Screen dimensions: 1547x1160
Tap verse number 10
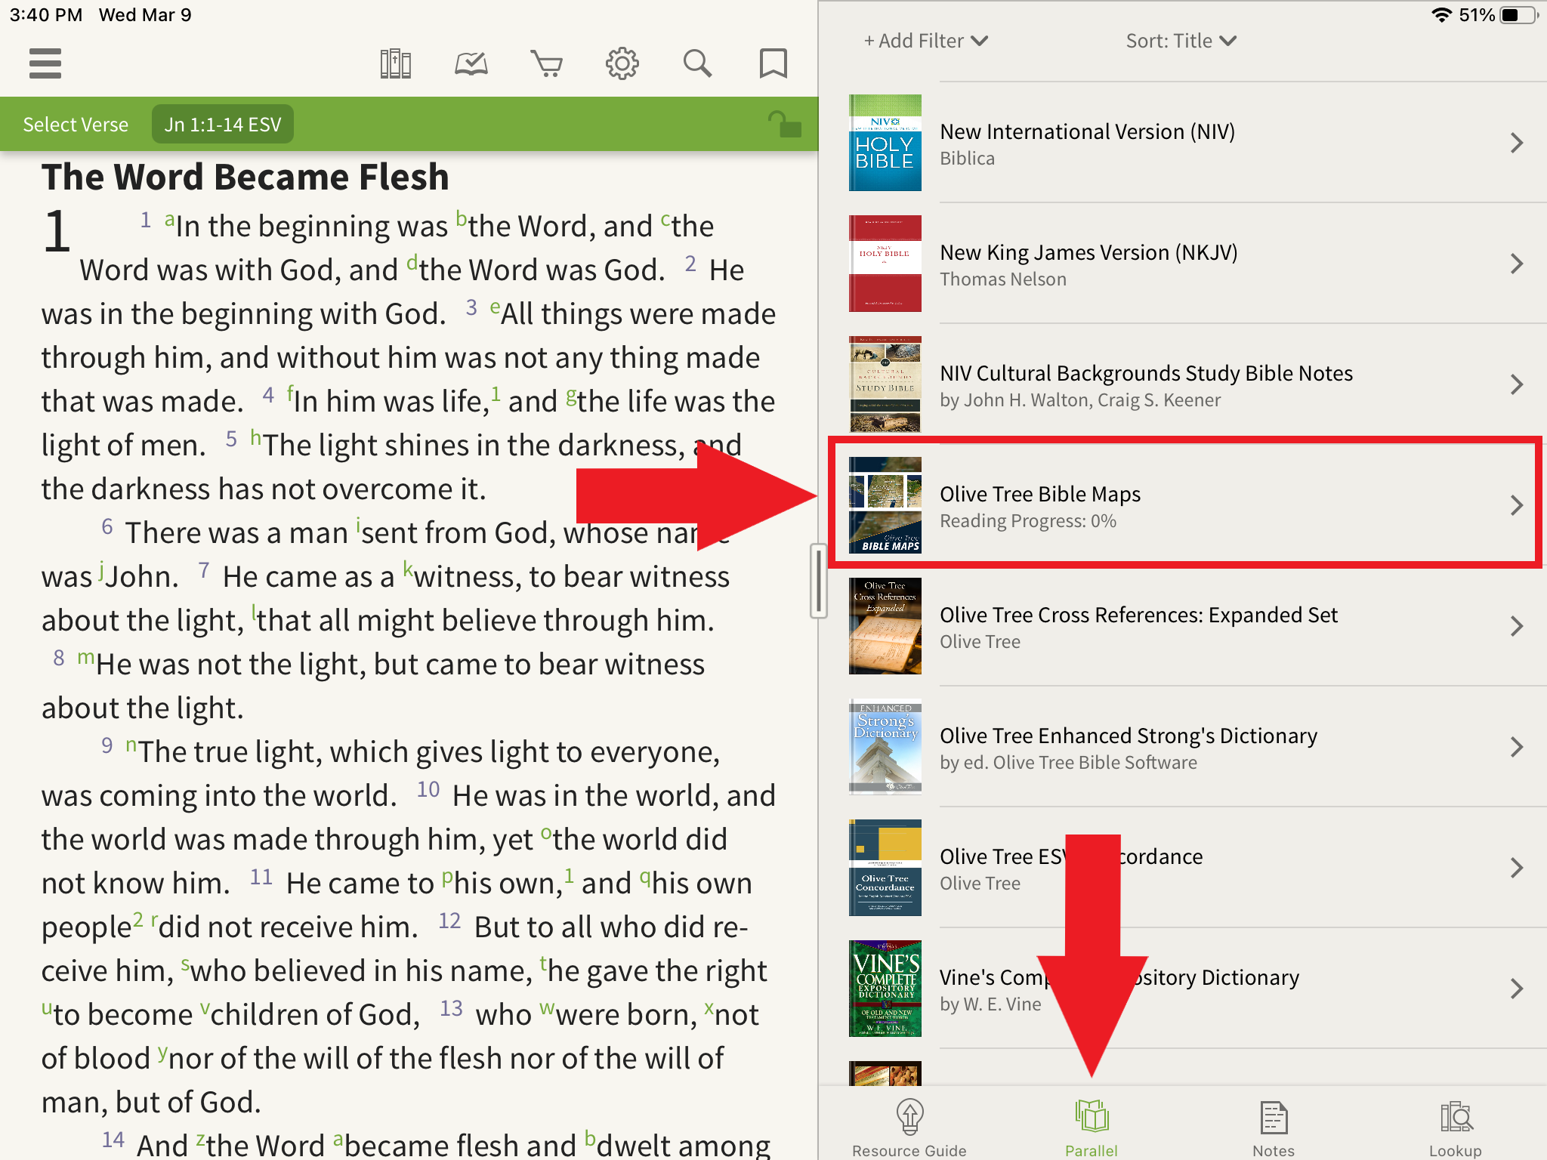428,790
